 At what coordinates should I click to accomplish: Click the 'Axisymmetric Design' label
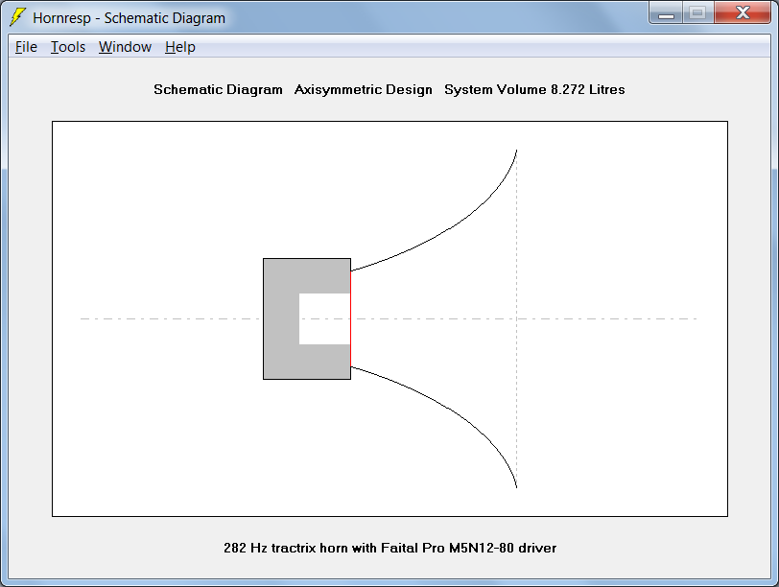[364, 89]
